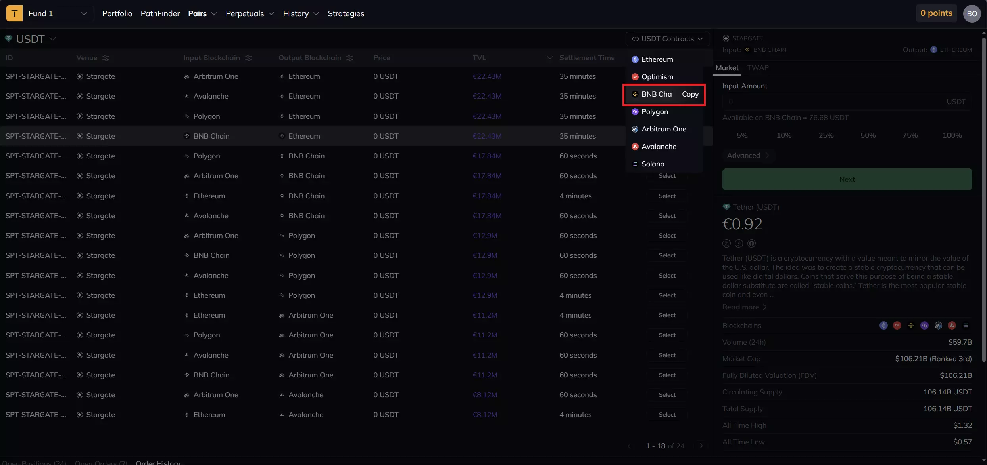Click the Tether icon next to Tether (USDT) title
This screenshot has height=465, width=987.
(726, 207)
